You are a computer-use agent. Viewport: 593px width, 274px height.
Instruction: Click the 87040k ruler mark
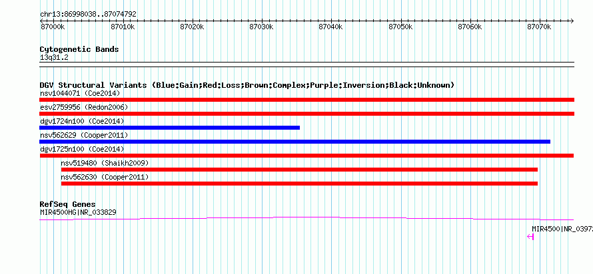[x=331, y=27]
